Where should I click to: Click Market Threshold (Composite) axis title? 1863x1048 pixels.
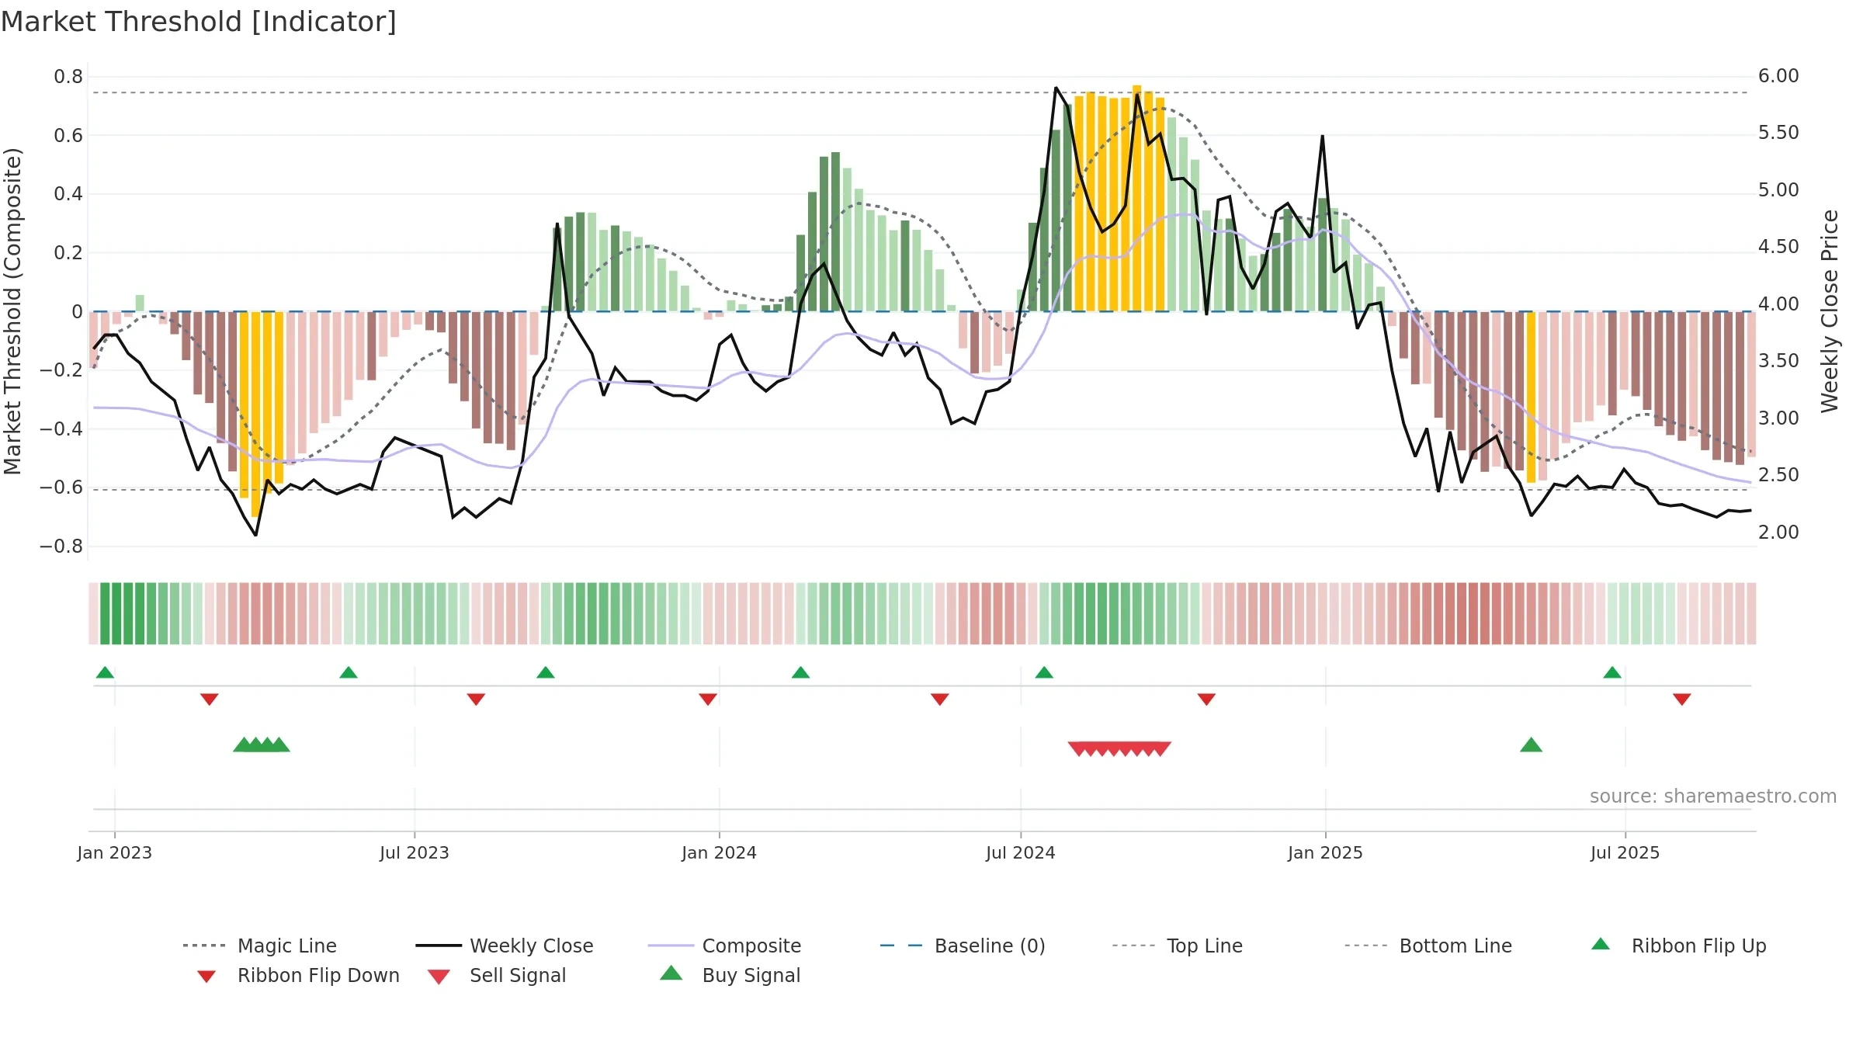tap(12, 311)
